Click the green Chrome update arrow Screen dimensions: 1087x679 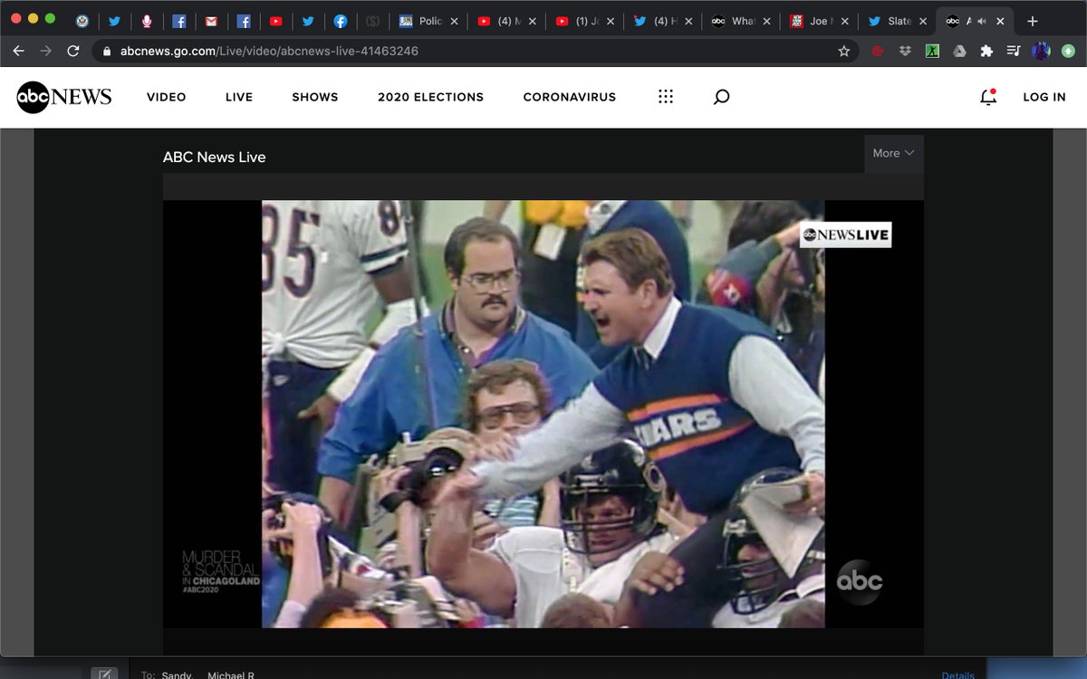(1069, 52)
